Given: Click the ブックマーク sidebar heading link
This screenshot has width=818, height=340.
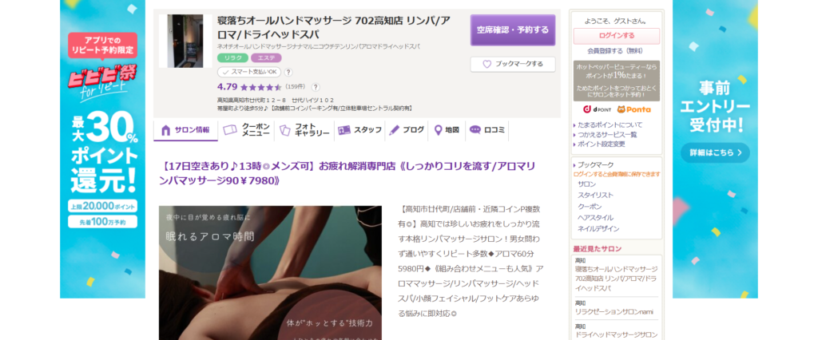Looking at the screenshot, I should 596,164.
